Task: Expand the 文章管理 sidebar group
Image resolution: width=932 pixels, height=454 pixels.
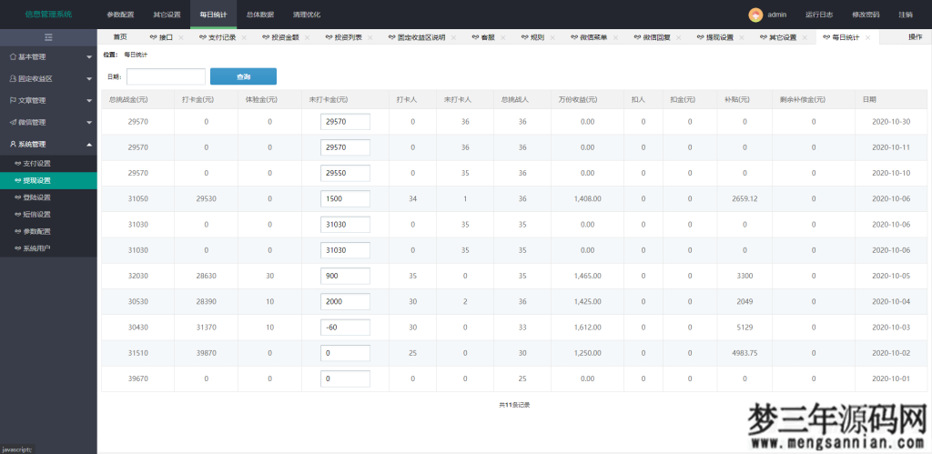Action: [x=48, y=100]
